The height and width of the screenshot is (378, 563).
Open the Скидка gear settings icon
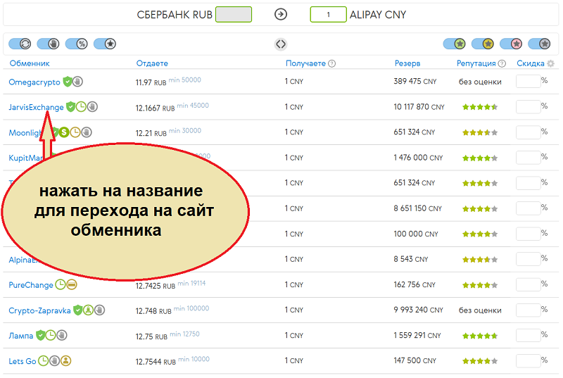tap(550, 63)
